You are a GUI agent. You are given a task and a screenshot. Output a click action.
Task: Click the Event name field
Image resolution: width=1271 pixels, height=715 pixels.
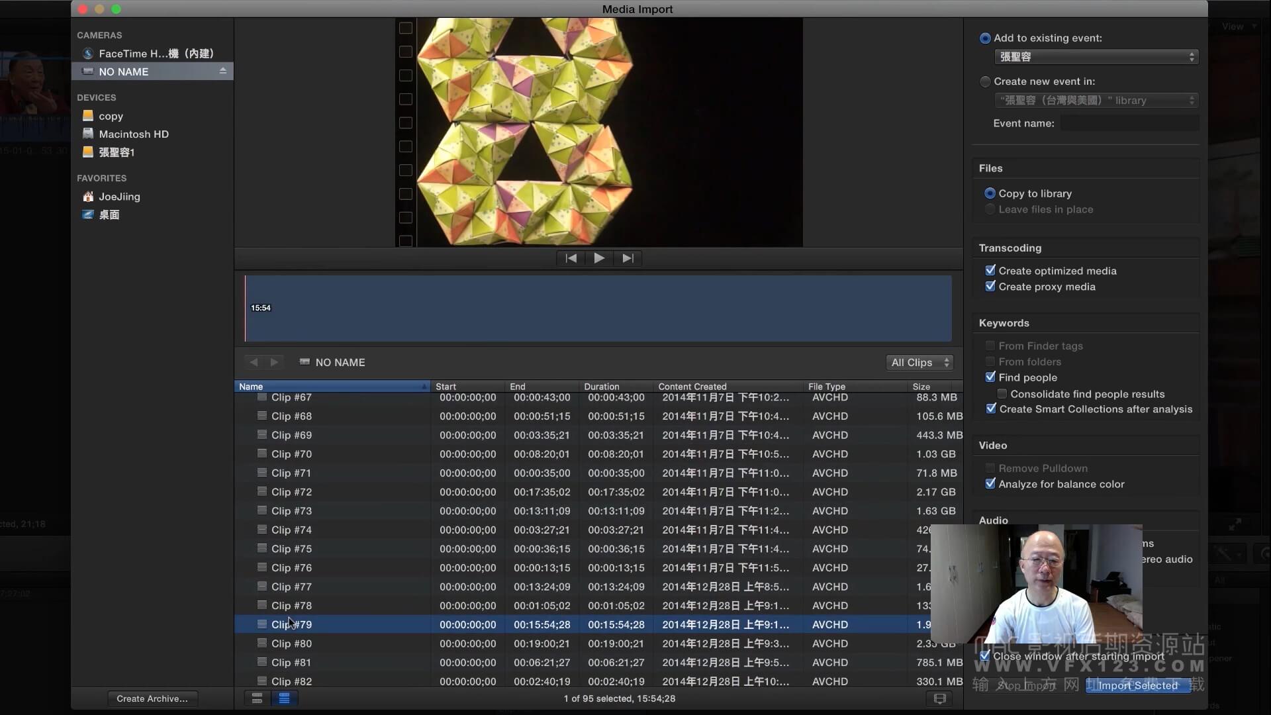pyautogui.click(x=1129, y=123)
